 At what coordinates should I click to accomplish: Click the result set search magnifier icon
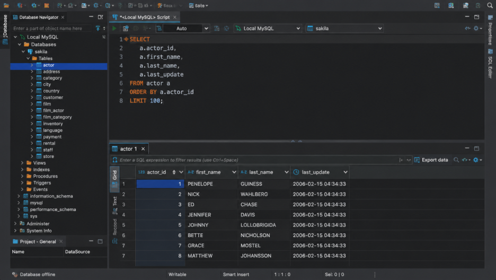coord(456,160)
